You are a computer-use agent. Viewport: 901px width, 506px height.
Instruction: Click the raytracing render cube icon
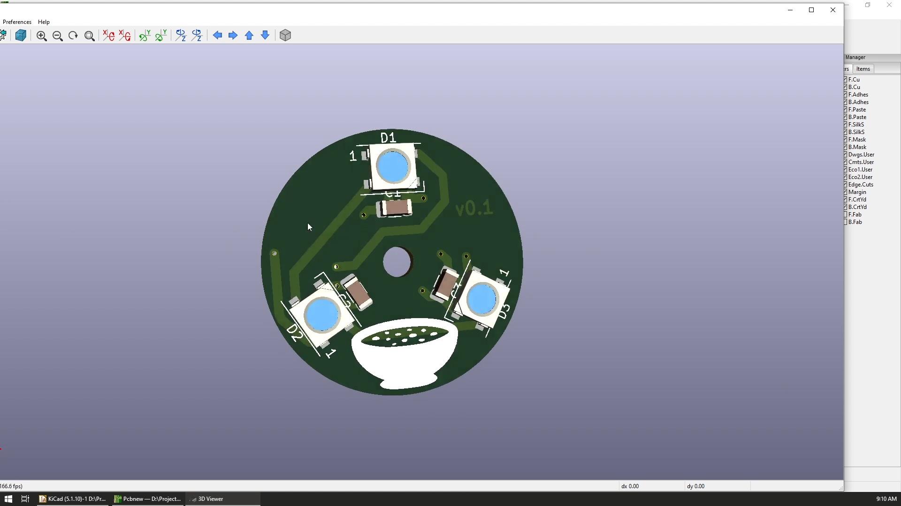click(x=21, y=36)
